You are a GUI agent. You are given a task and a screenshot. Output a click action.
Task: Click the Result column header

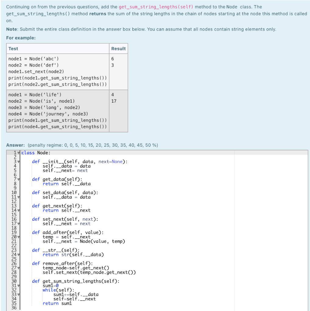pos(118,49)
